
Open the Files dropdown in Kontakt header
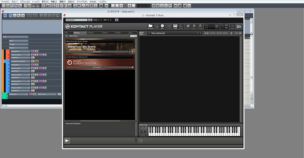click(x=188, y=26)
